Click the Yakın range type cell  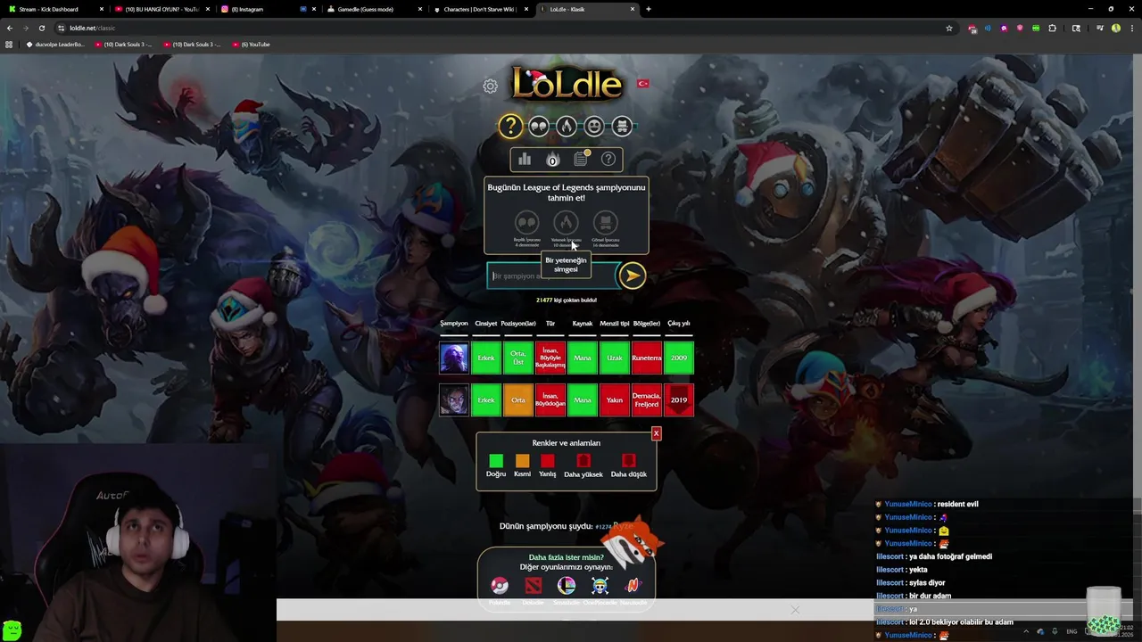615,399
